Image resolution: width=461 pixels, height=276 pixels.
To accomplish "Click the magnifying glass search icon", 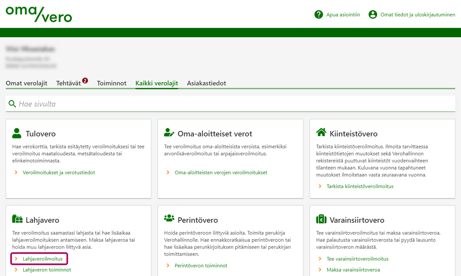I will coord(12,104).
